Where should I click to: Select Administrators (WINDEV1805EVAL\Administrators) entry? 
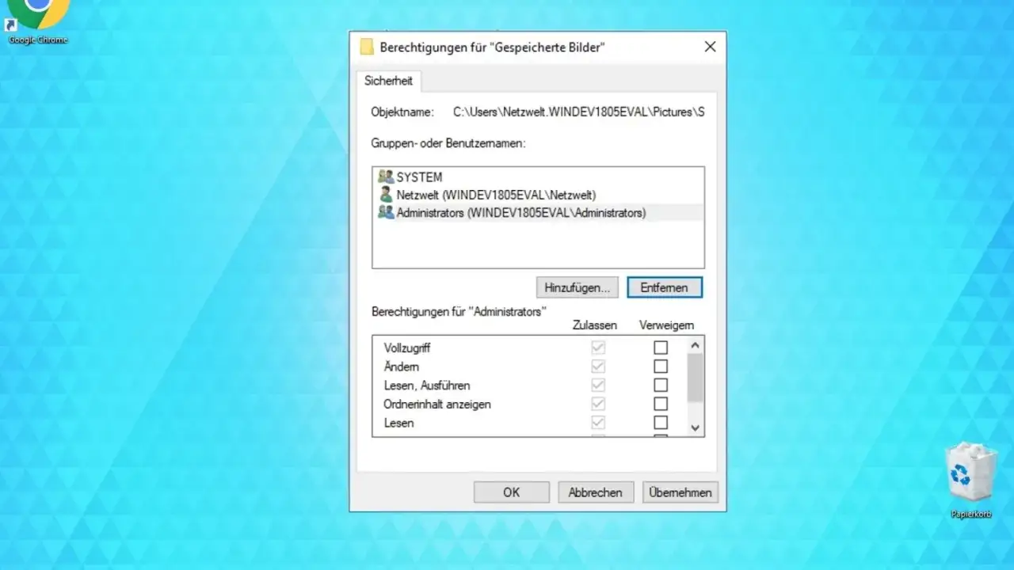click(521, 213)
